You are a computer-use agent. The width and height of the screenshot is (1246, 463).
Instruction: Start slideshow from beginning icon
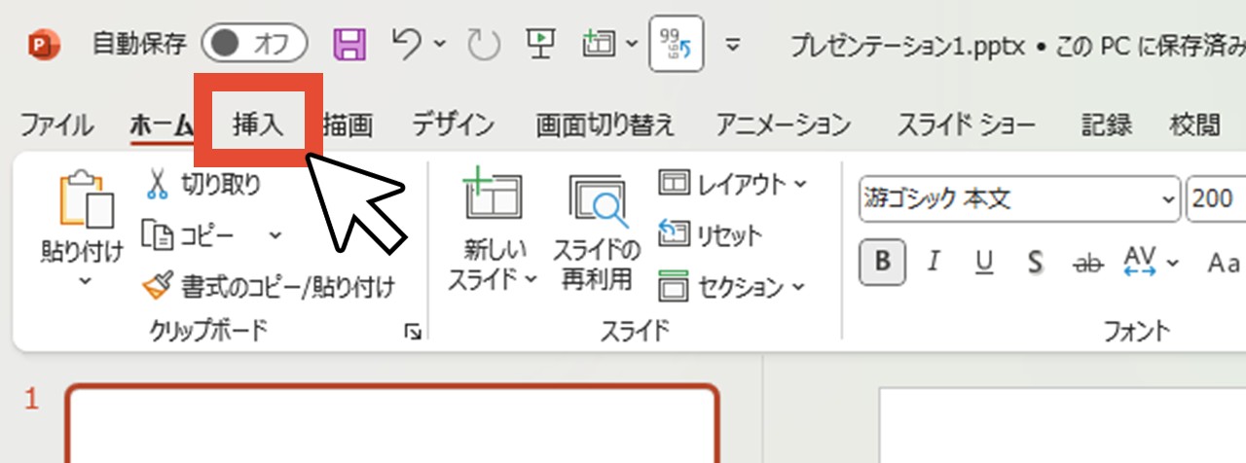pyautogui.click(x=539, y=43)
